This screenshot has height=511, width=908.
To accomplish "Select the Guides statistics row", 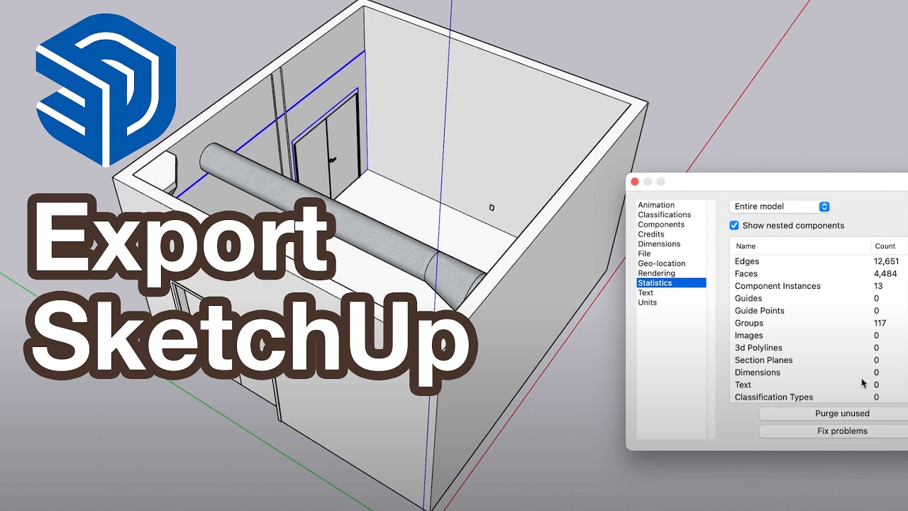I will pos(819,298).
